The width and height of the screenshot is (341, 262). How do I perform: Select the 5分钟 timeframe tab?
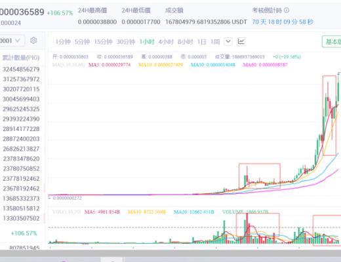pos(82,41)
